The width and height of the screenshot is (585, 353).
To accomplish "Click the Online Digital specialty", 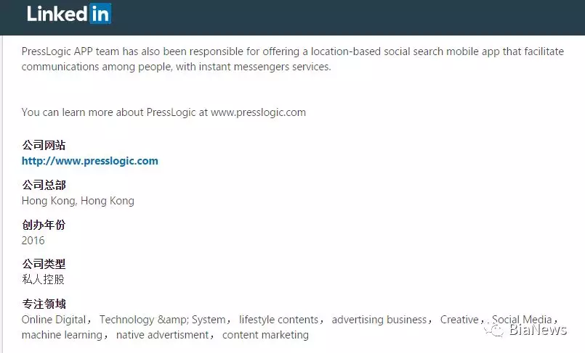I will click(54, 320).
